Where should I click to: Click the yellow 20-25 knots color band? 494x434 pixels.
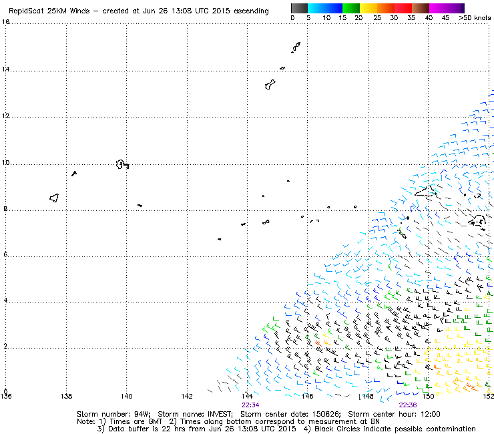(368, 8)
